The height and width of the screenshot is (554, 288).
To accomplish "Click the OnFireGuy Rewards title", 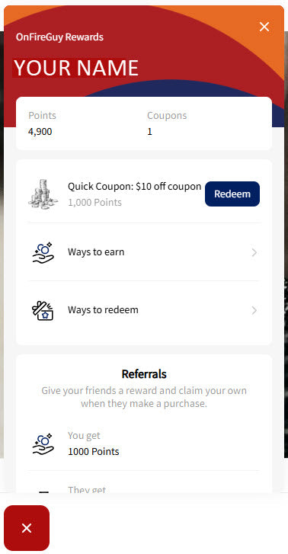I will [x=59, y=37].
